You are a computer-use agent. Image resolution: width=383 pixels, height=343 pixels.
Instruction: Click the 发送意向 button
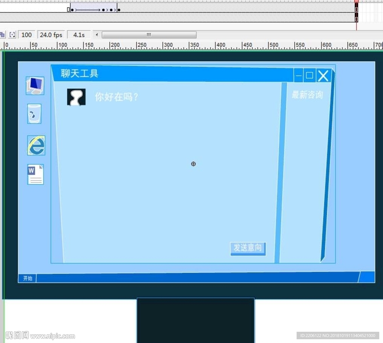248,248
